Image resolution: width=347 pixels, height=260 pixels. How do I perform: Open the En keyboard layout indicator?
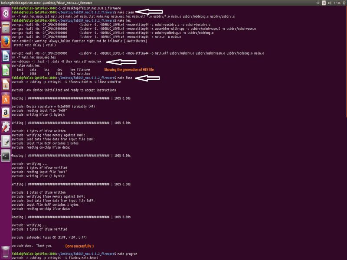pos(324,3)
